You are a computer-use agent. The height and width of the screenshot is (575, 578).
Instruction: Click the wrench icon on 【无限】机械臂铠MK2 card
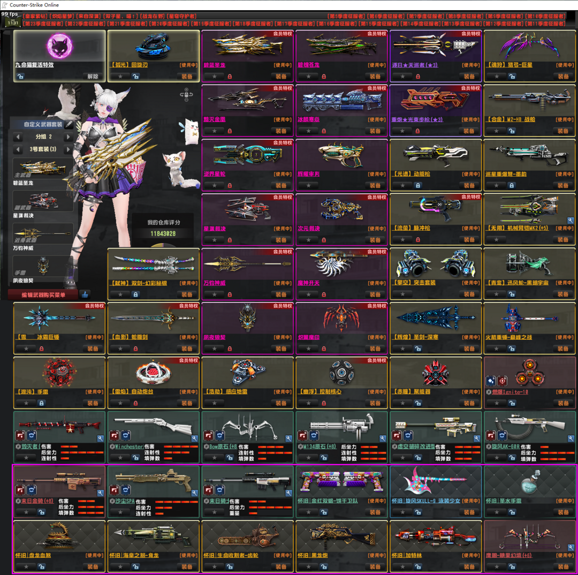click(571, 221)
